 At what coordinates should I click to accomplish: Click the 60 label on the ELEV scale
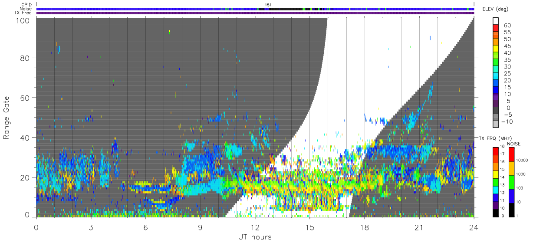click(507, 25)
